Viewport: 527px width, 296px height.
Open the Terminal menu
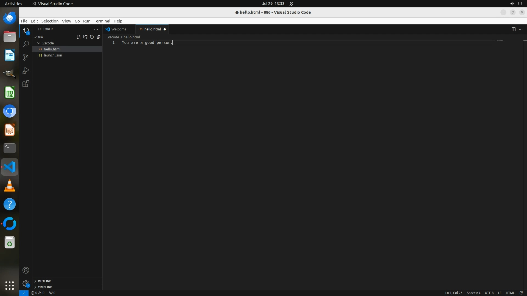pyautogui.click(x=102, y=21)
